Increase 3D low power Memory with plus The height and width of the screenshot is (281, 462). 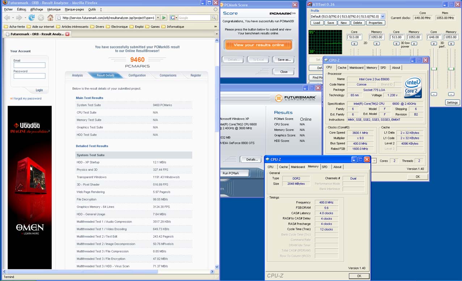(414, 44)
